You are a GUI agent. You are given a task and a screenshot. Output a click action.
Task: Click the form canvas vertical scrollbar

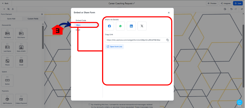243,56
